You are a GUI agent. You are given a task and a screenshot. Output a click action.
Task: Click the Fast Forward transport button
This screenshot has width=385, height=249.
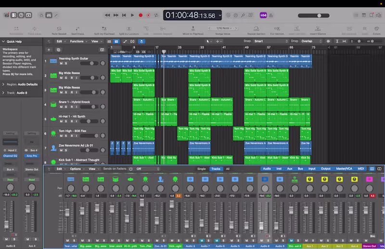116,15
